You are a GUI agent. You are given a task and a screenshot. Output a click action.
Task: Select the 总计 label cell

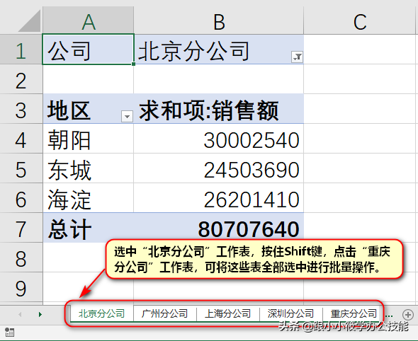89,228
